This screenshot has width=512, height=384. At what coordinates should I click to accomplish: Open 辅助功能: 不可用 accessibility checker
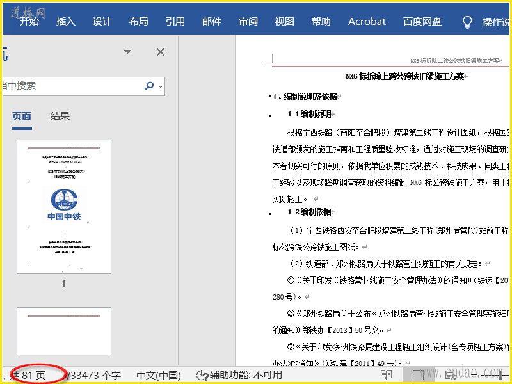(x=239, y=375)
